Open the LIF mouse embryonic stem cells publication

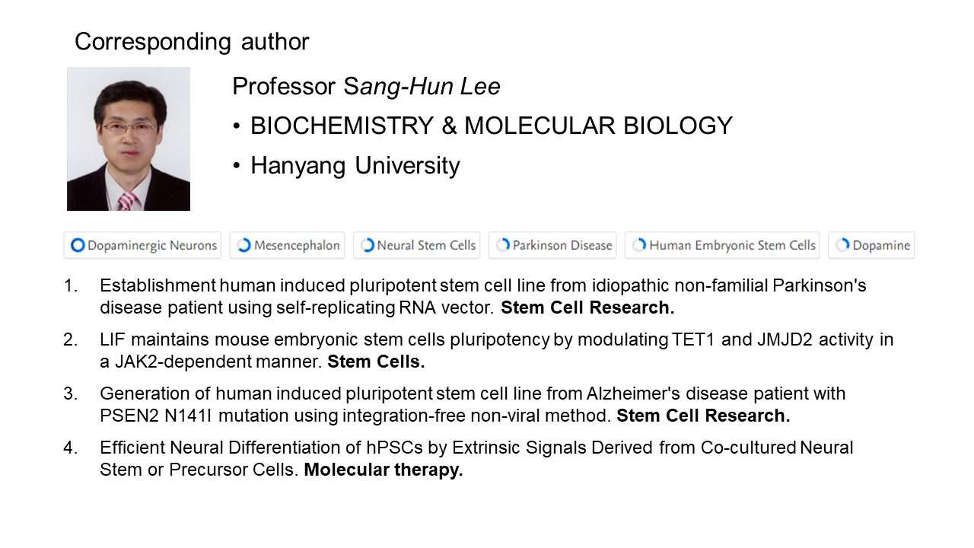click(496, 351)
